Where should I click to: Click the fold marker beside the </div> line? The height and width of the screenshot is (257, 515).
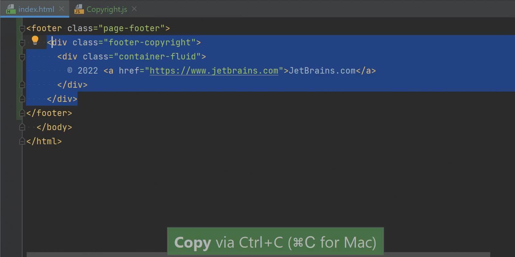pos(22,84)
